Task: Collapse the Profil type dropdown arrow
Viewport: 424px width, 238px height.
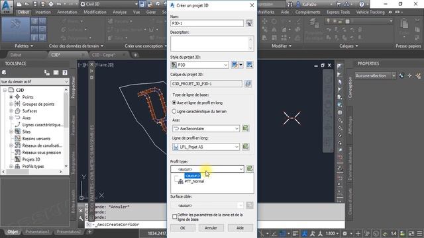Action: tap(241, 169)
